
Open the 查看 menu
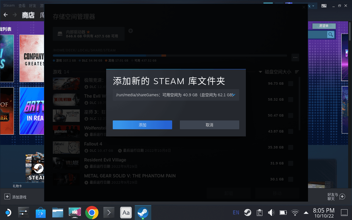[22, 5]
